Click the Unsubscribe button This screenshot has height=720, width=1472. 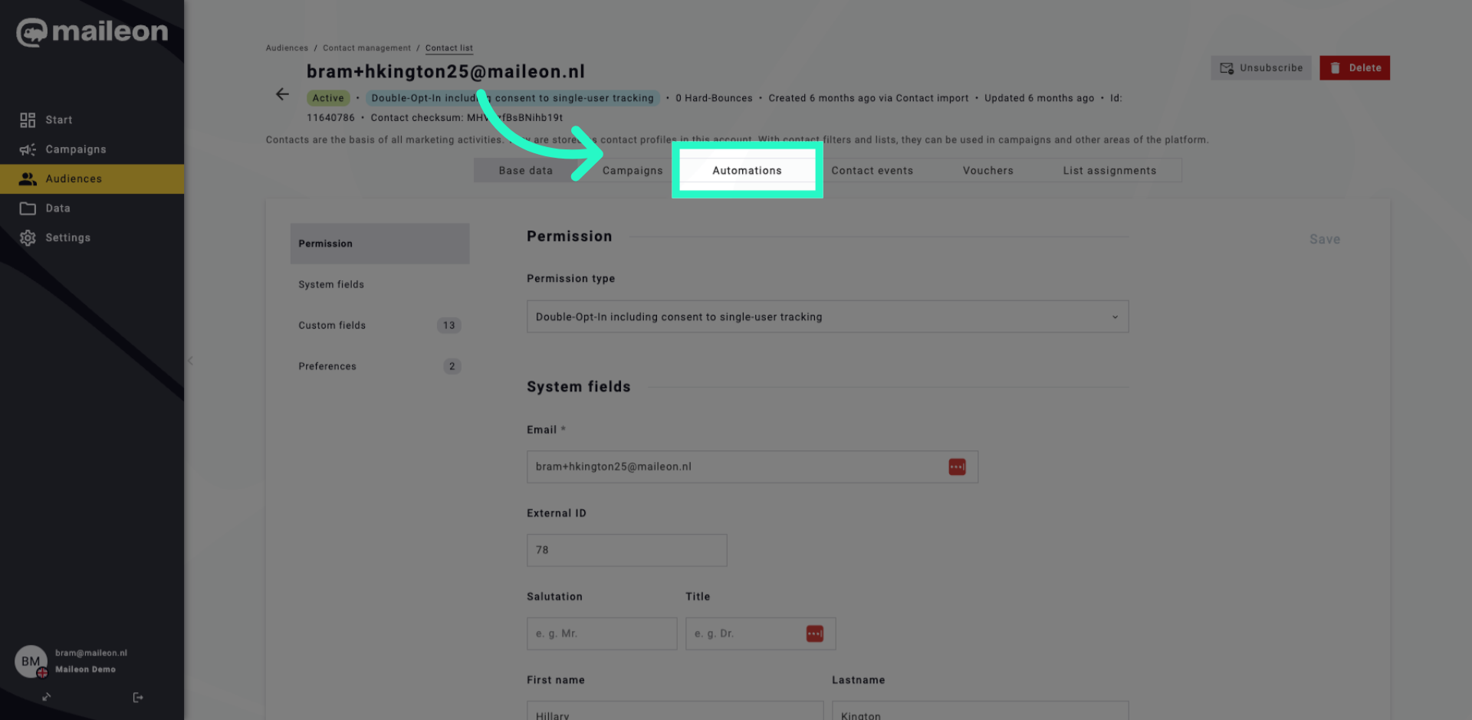(x=1260, y=67)
